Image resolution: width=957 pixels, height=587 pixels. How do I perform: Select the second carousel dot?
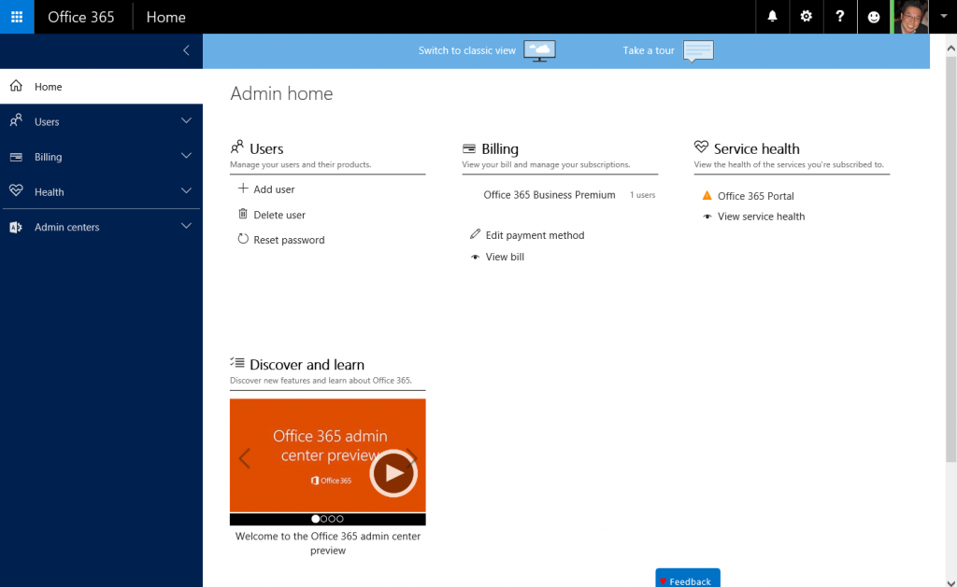click(x=322, y=519)
